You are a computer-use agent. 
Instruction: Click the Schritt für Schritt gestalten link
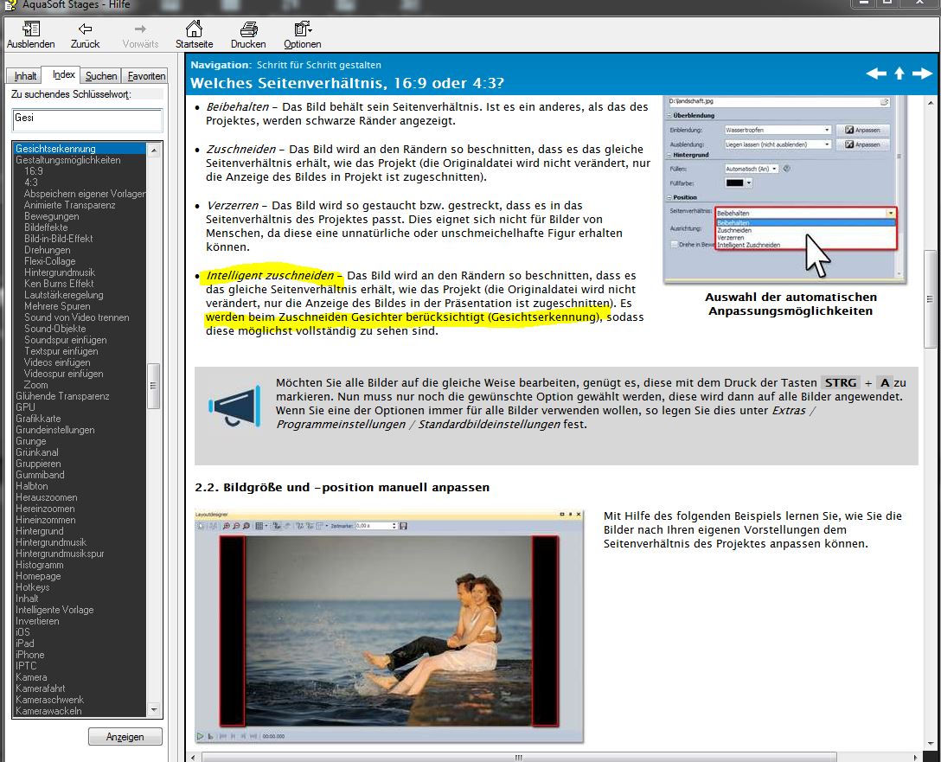pos(318,65)
